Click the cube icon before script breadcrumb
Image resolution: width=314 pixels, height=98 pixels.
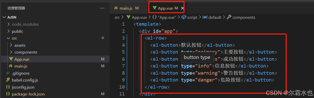(184, 18)
